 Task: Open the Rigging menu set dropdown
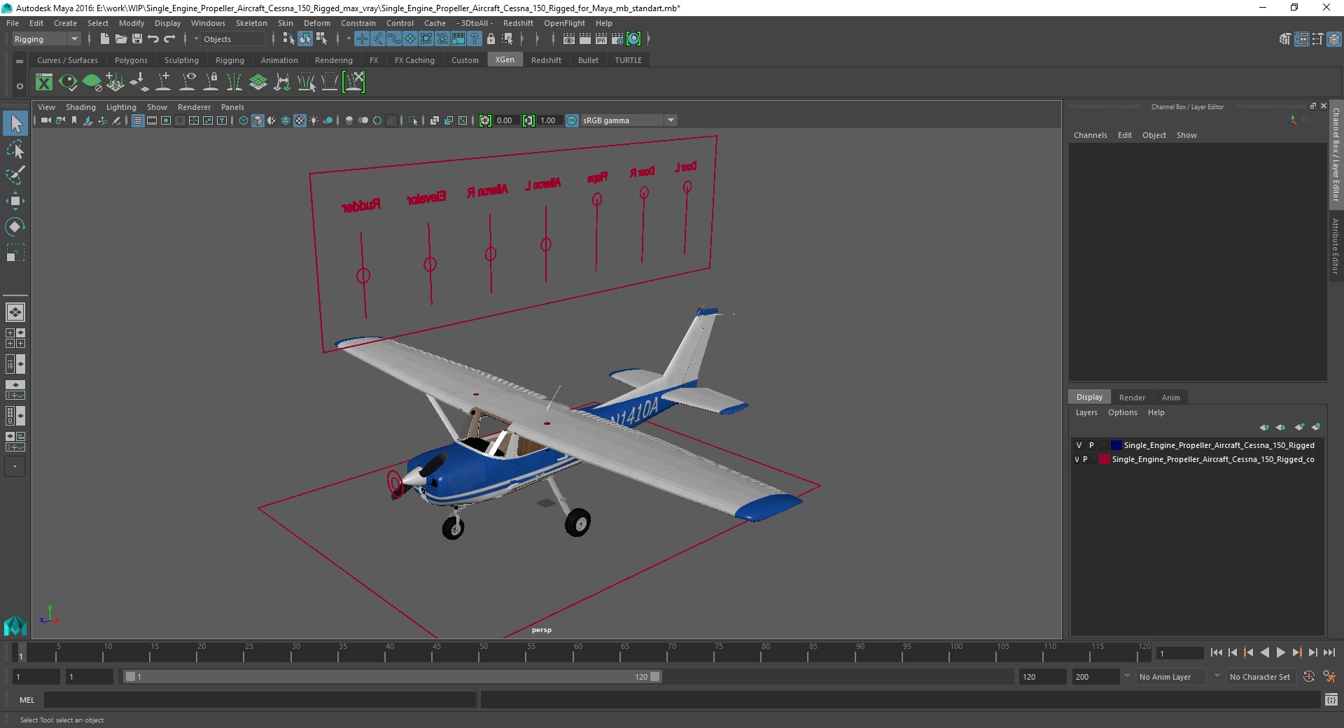tap(46, 39)
